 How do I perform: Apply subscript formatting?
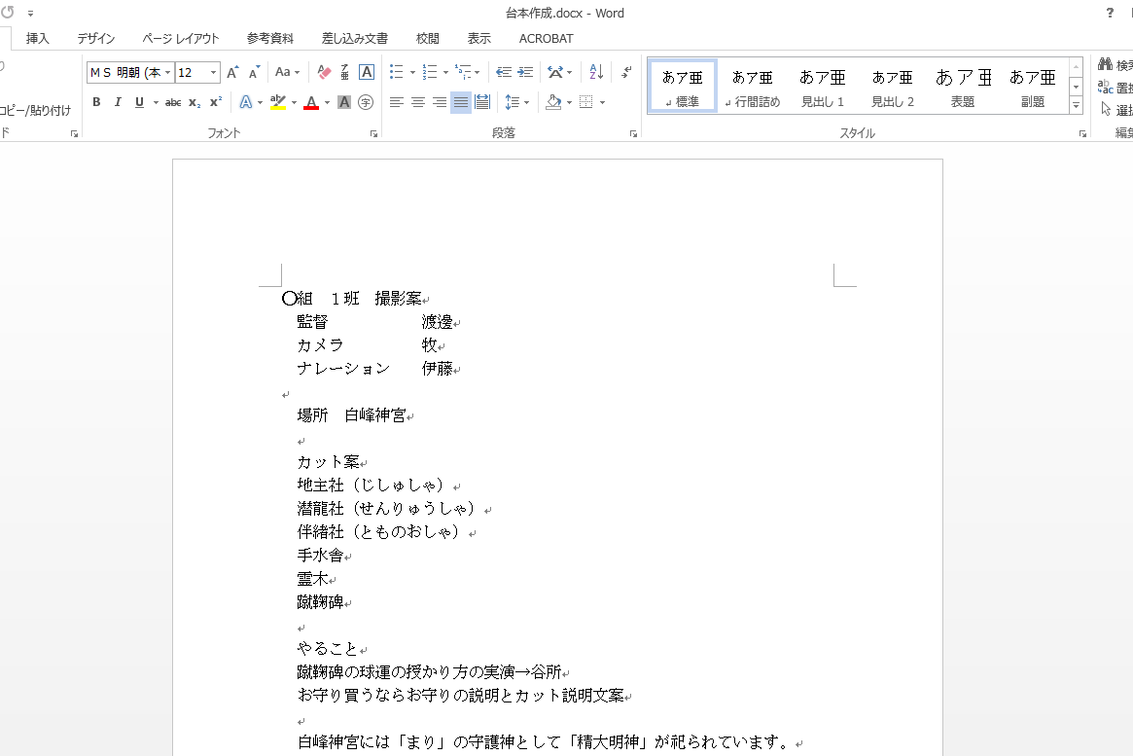point(195,102)
